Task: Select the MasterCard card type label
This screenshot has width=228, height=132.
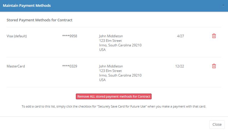Action: pos(16,66)
